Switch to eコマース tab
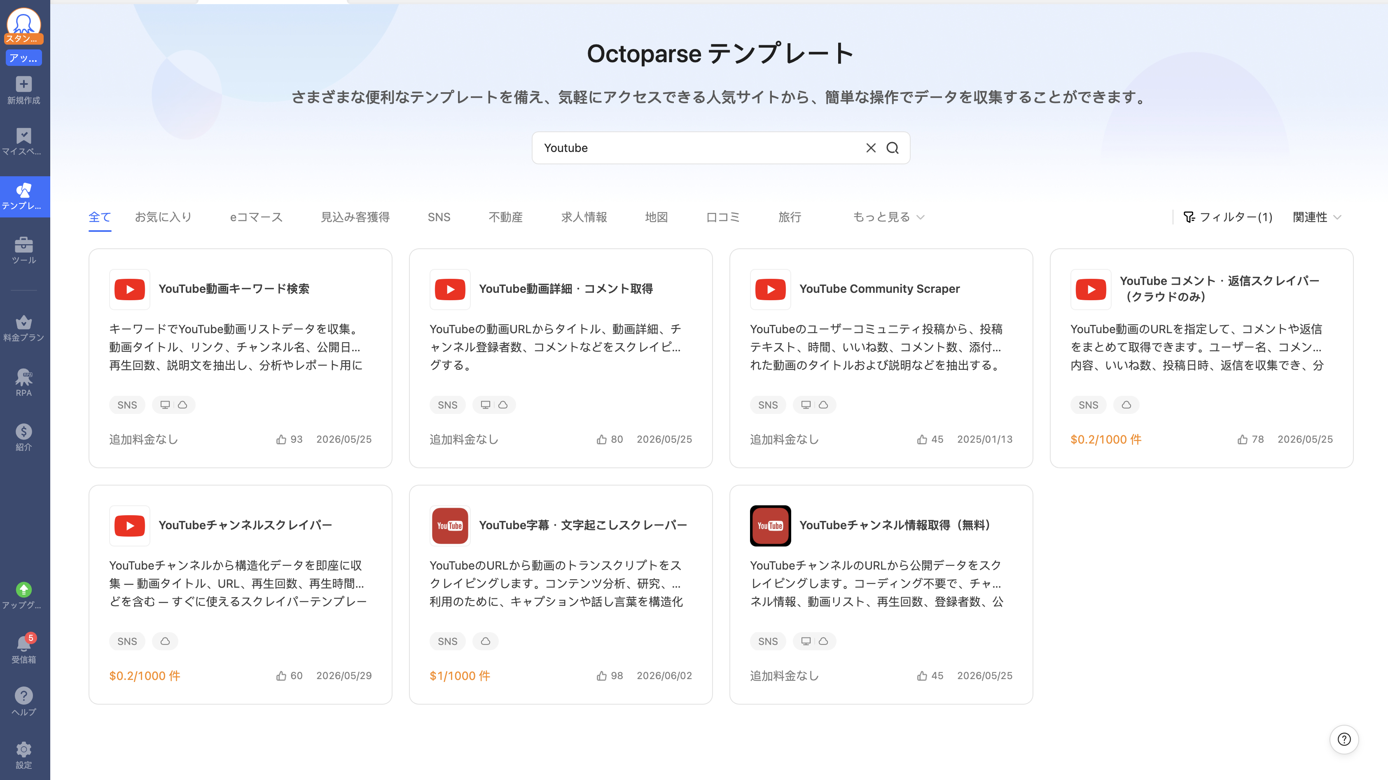The height and width of the screenshot is (780, 1388). pos(256,217)
